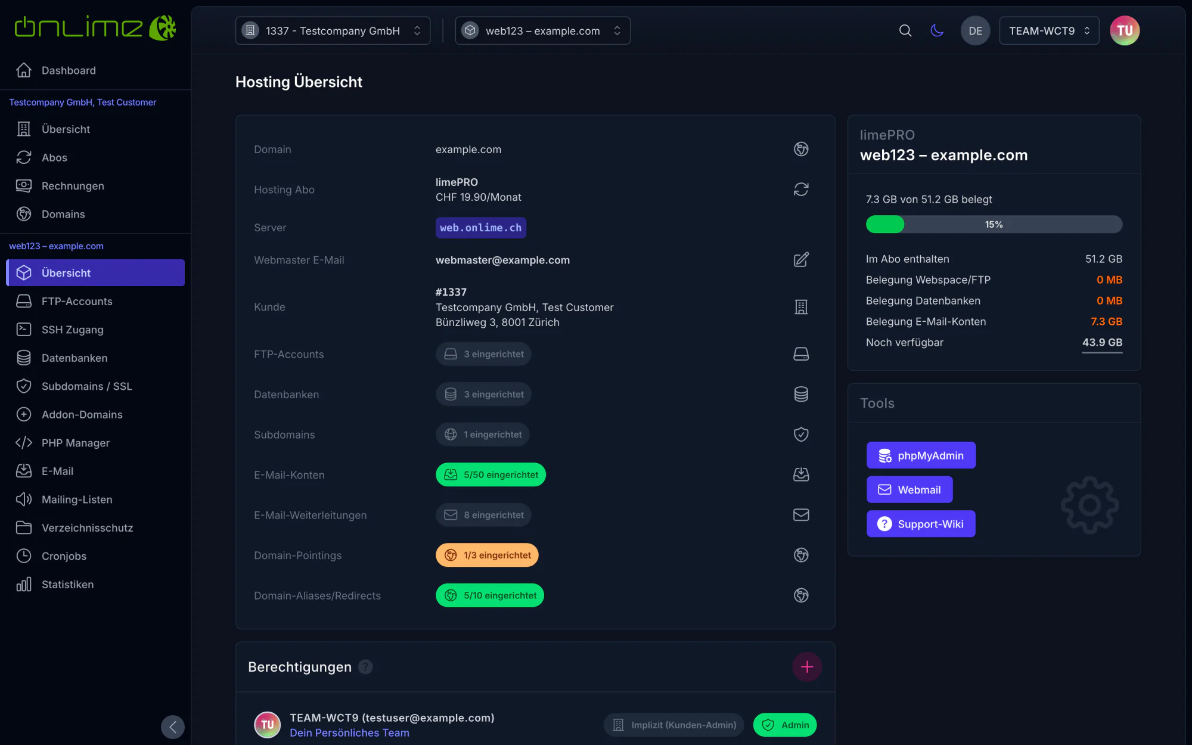This screenshot has width=1192, height=745.
Task: Click the globe icon in Domain row
Action: tap(801, 149)
